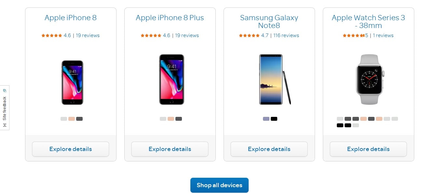This screenshot has height=194, width=439.
Task: Select the Apple iPhone 8 Plus product image
Action: click(171, 79)
